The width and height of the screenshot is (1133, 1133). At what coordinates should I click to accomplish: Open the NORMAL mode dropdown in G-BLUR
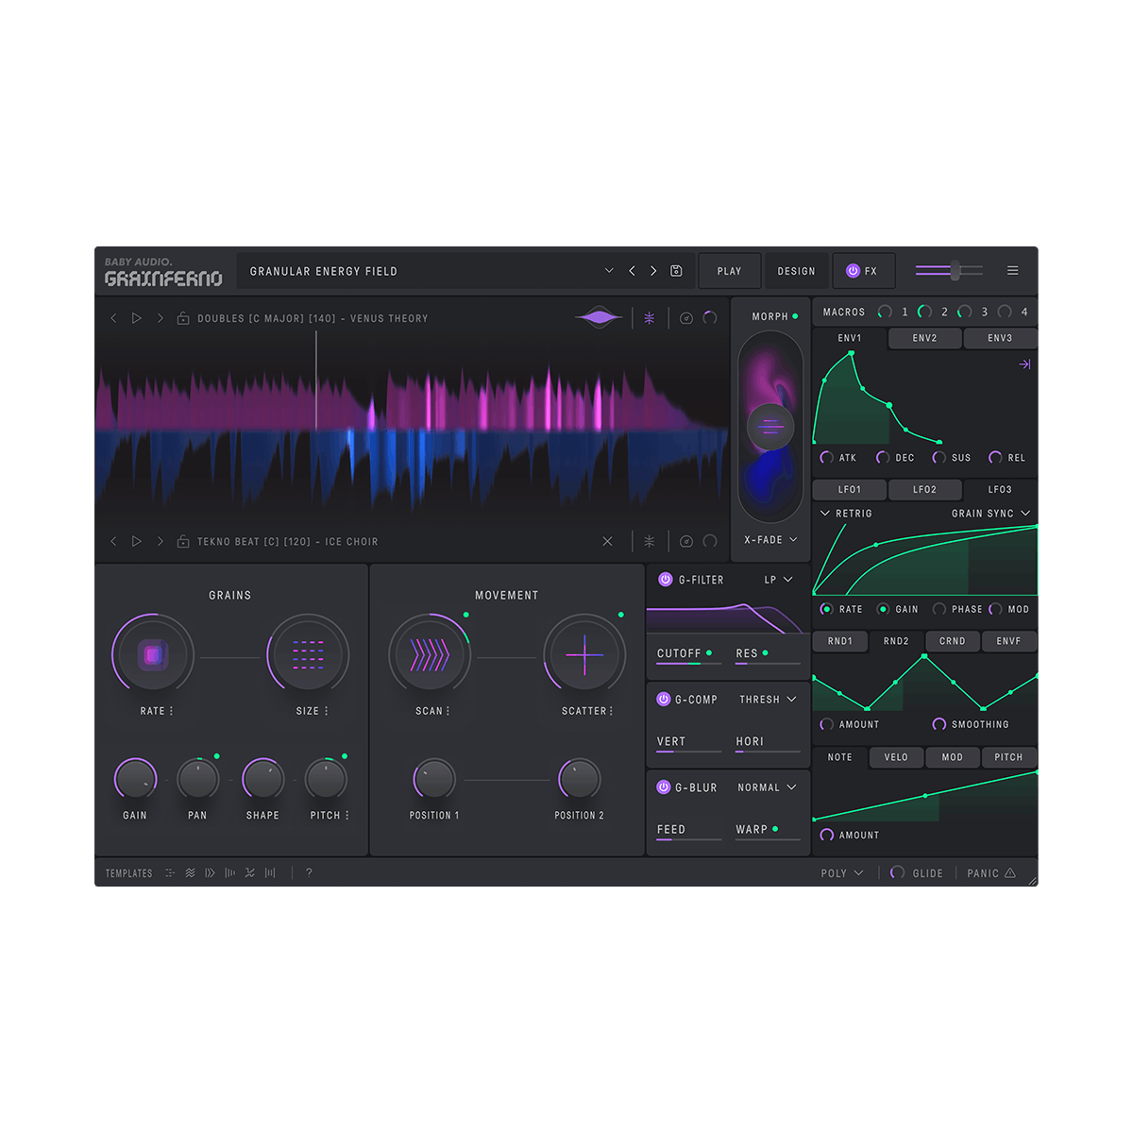coord(767,787)
